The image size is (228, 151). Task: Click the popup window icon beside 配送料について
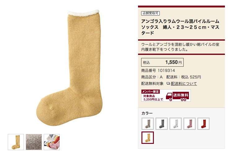[x=168, y=84]
